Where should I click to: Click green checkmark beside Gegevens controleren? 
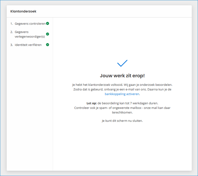(48, 23)
